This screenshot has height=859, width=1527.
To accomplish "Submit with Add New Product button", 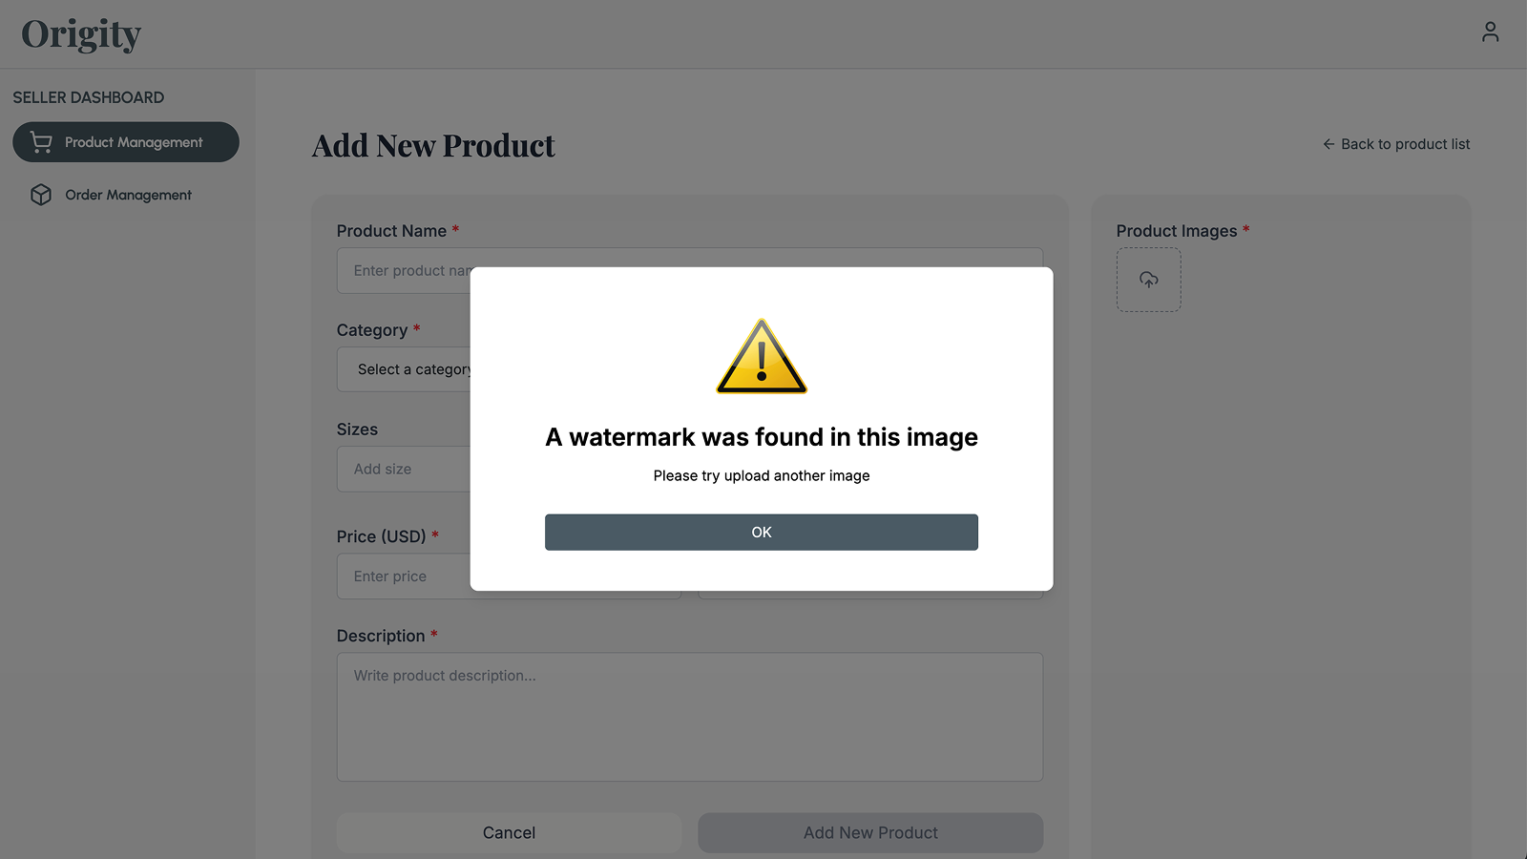I will 870,832.
